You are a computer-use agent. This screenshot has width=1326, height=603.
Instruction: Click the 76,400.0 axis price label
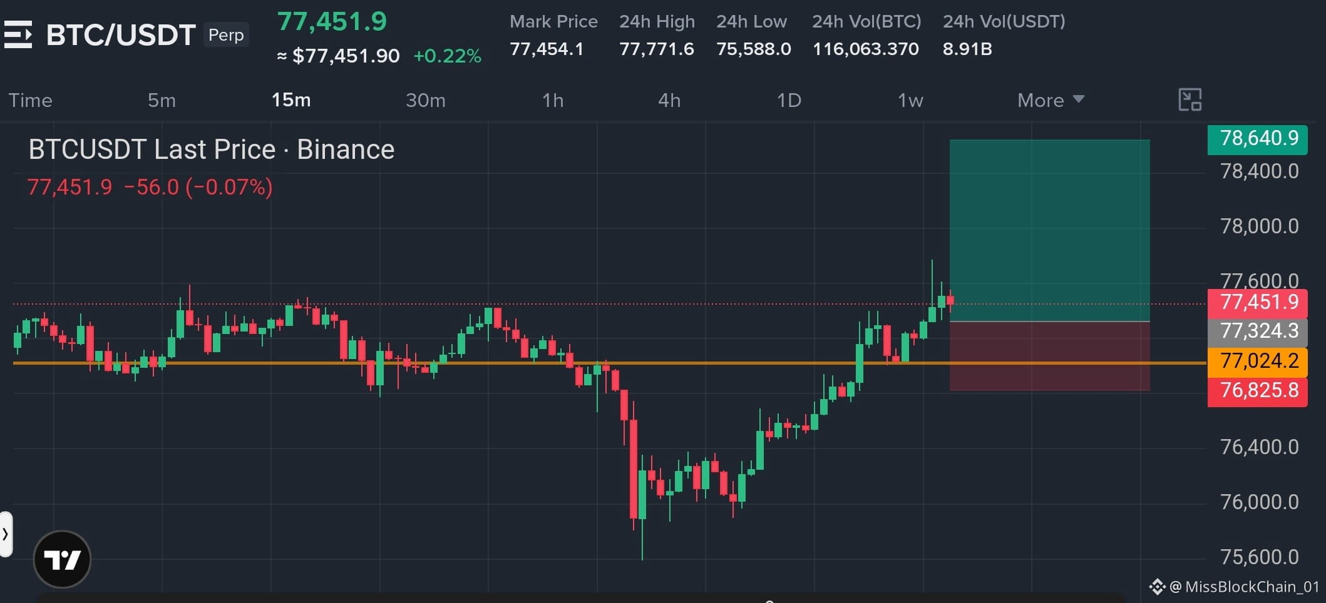pyautogui.click(x=1260, y=447)
